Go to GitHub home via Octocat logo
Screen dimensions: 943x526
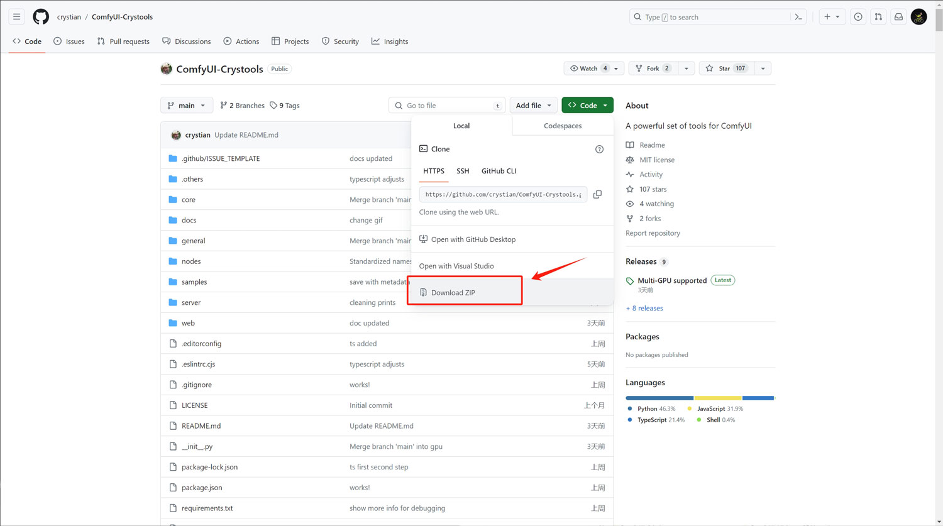click(41, 17)
